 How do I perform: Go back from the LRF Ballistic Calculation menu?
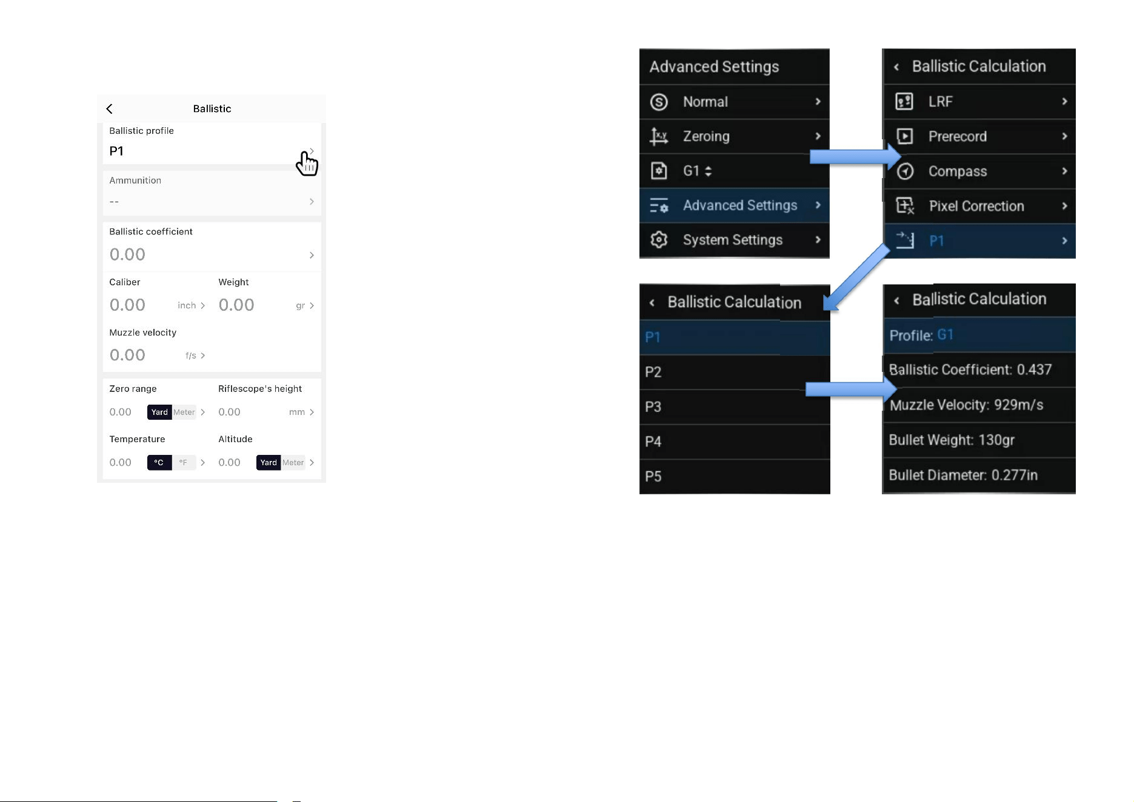tap(896, 67)
